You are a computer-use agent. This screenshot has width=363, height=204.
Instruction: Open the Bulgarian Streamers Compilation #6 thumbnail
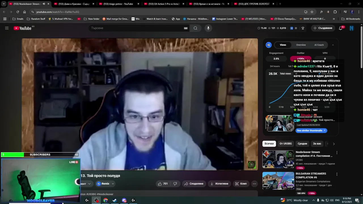[x=278, y=181]
